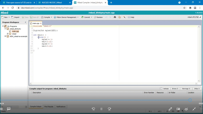Screen dimensions: 203x114
Task: Click the find-in-files icon next to binoculars
Action: (119, 17)
